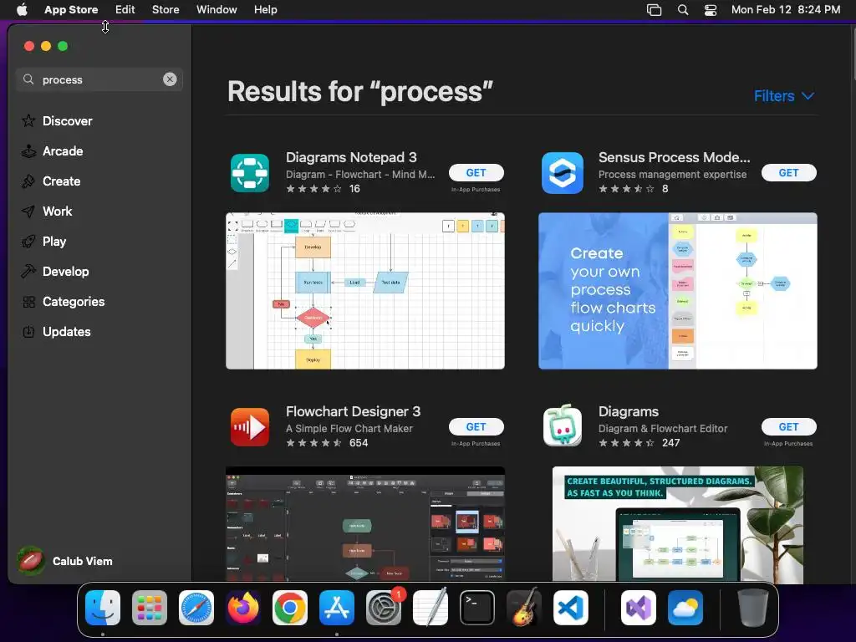Open the Store menu

click(x=166, y=10)
